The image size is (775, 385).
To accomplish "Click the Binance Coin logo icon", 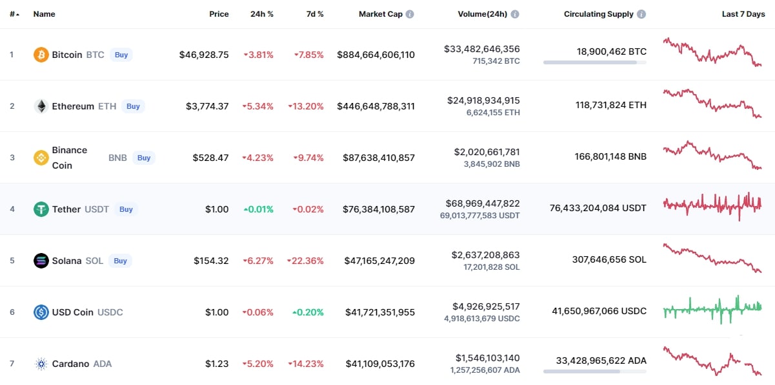I will (x=41, y=158).
